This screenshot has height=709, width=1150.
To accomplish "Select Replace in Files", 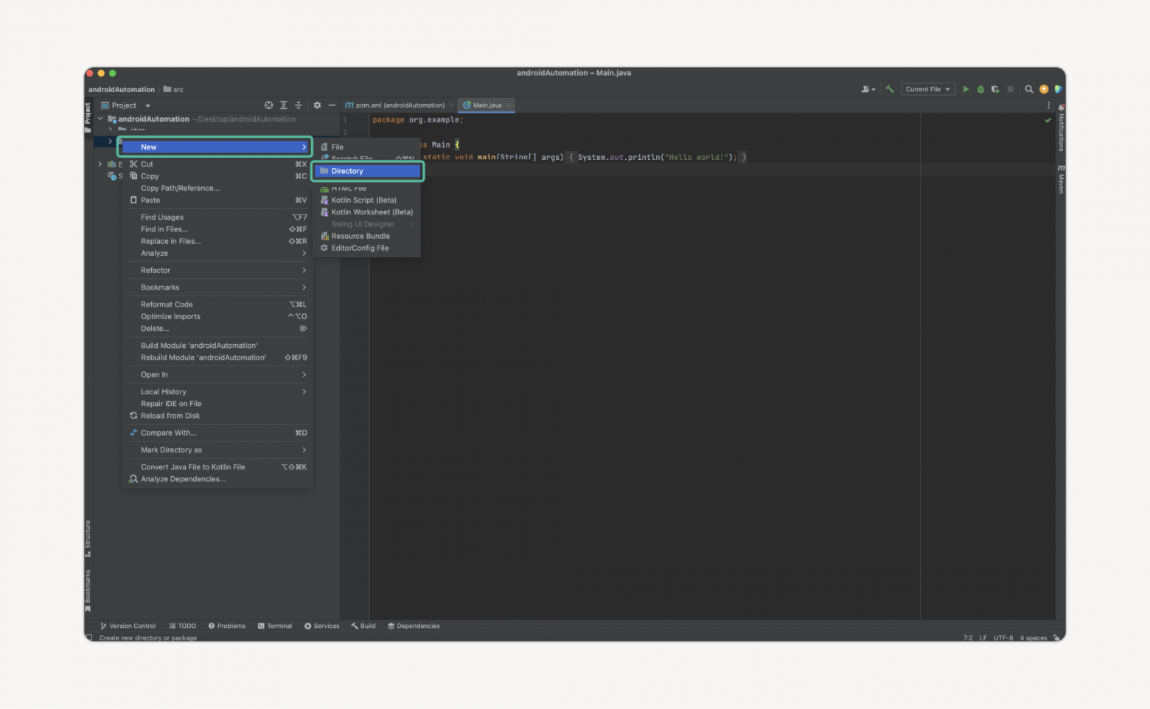I will pyautogui.click(x=217, y=241).
